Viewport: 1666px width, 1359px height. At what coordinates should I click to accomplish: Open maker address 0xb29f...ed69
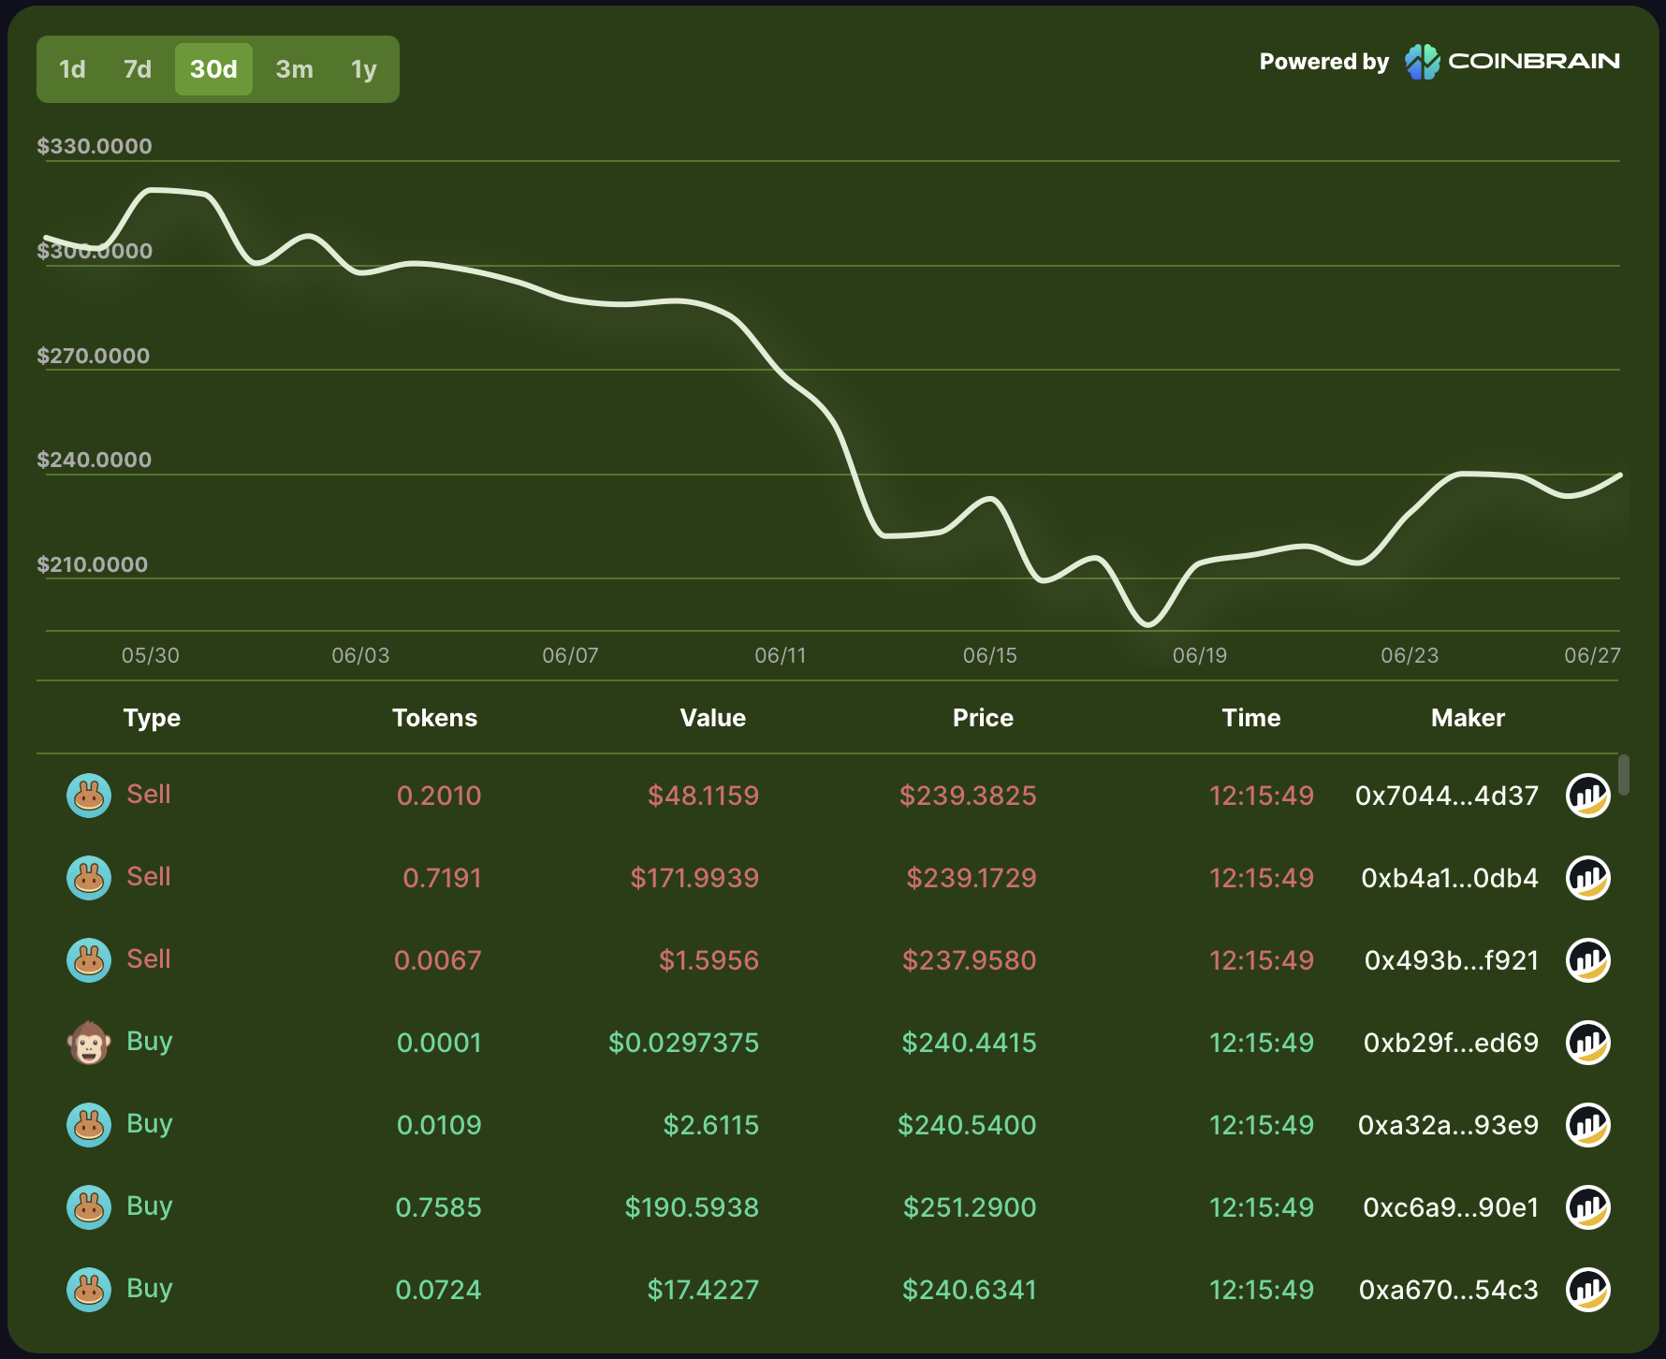pyautogui.click(x=1451, y=1043)
